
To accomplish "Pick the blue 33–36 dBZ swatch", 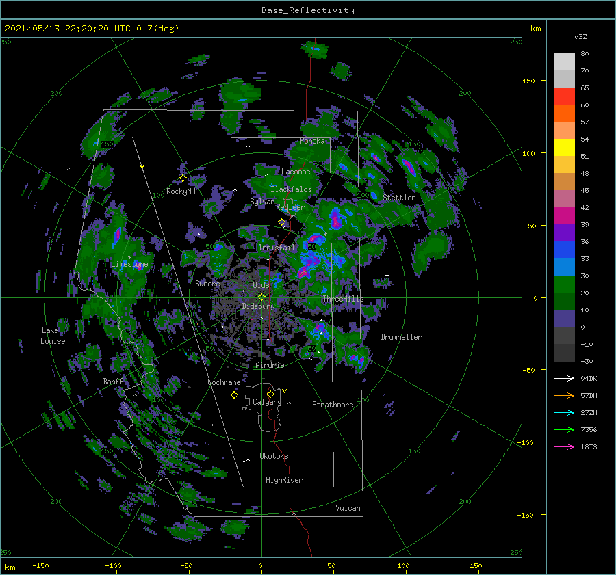I will point(564,250).
